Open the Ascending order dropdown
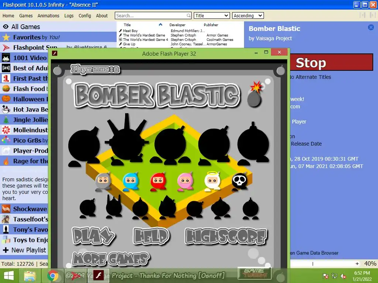Screen dimensions: 378x283 [248, 15]
